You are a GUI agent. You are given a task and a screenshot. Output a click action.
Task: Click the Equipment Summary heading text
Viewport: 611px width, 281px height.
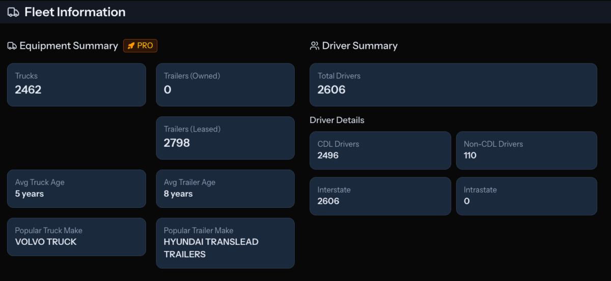(69, 46)
